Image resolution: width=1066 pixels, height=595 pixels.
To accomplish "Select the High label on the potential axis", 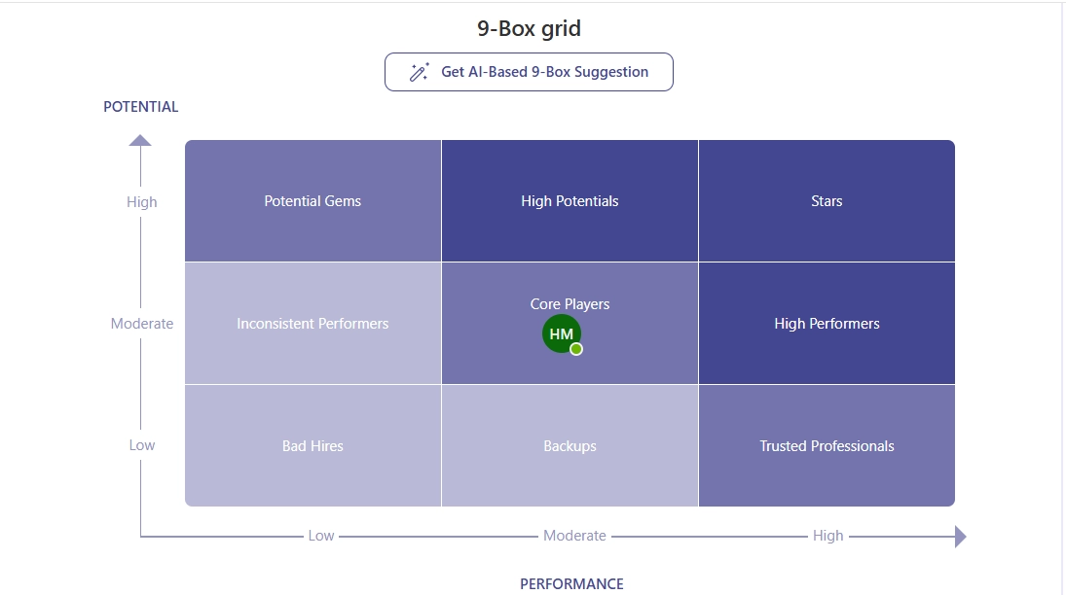I will point(141,201).
